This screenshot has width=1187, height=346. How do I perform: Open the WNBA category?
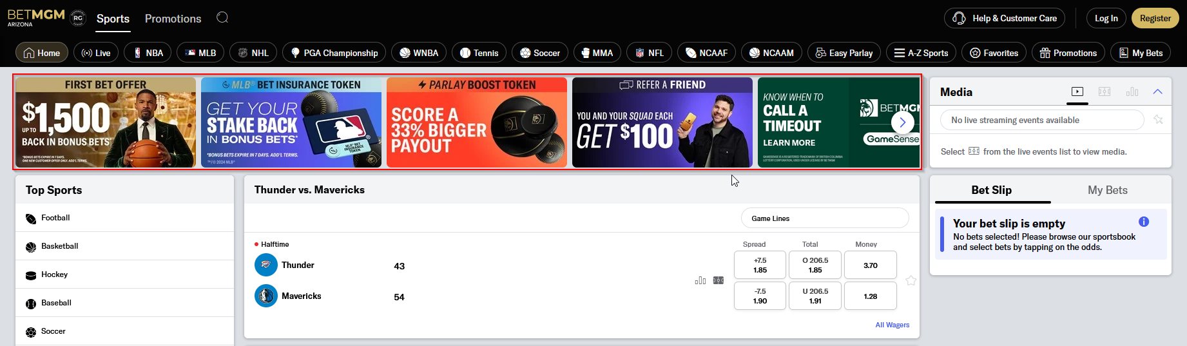pos(419,53)
